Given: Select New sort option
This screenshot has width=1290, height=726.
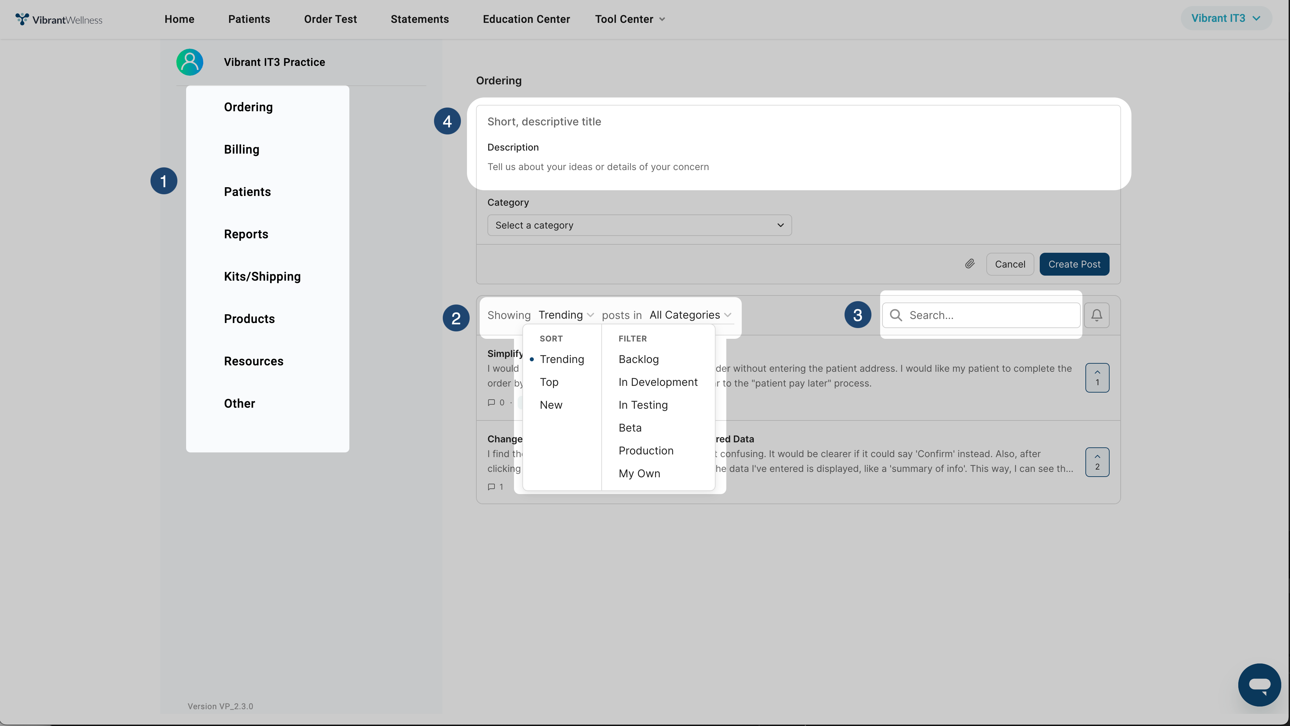Looking at the screenshot, I should click(551, 405).
